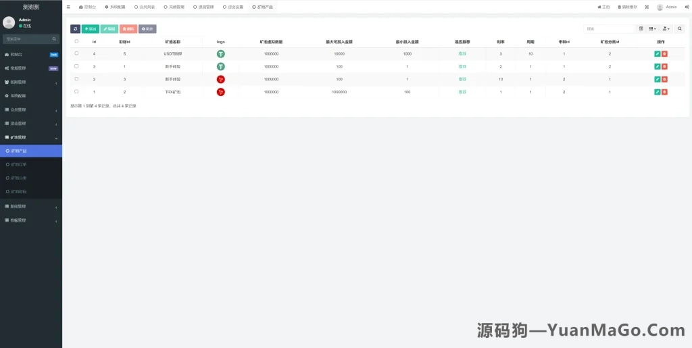Click the green 添加 (add) button

coord(91,28)
